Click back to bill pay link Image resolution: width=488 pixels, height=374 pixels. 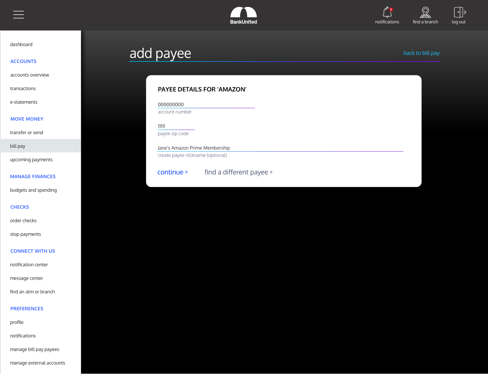[421, 53]
